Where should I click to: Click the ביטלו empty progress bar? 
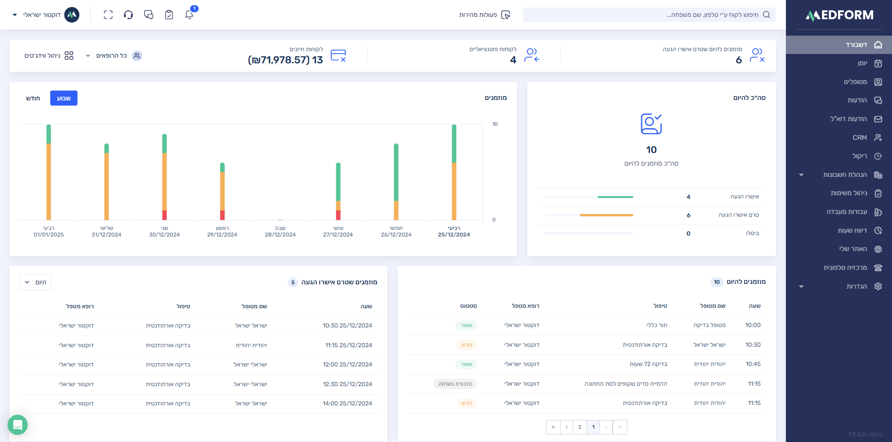[589, 233]
